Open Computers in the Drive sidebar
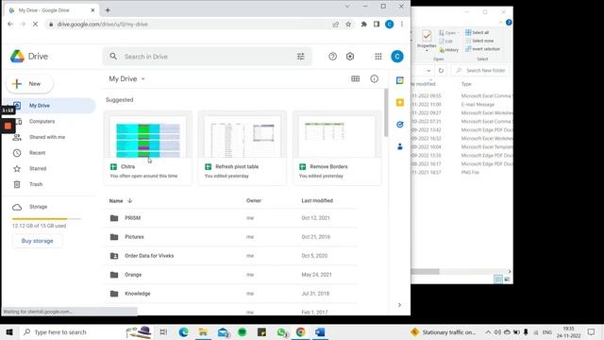The image size is (604, 340). 42,122
